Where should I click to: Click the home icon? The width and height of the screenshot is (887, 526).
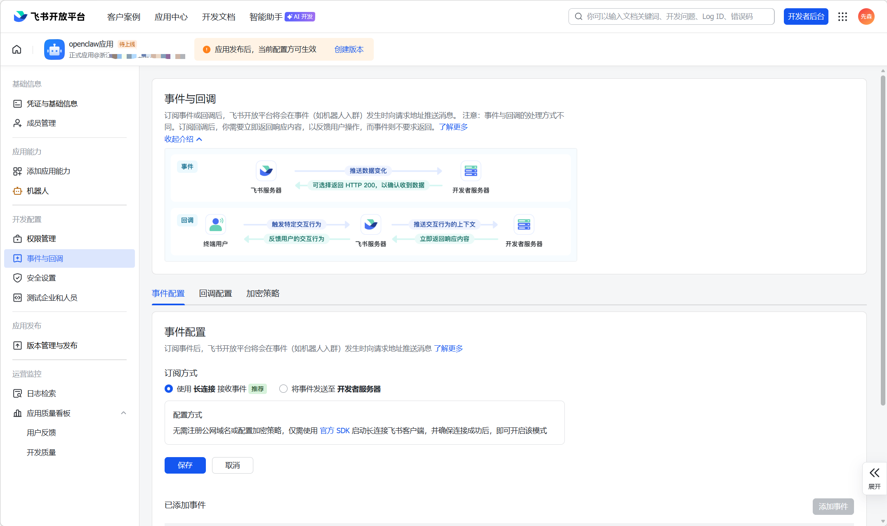17,50
